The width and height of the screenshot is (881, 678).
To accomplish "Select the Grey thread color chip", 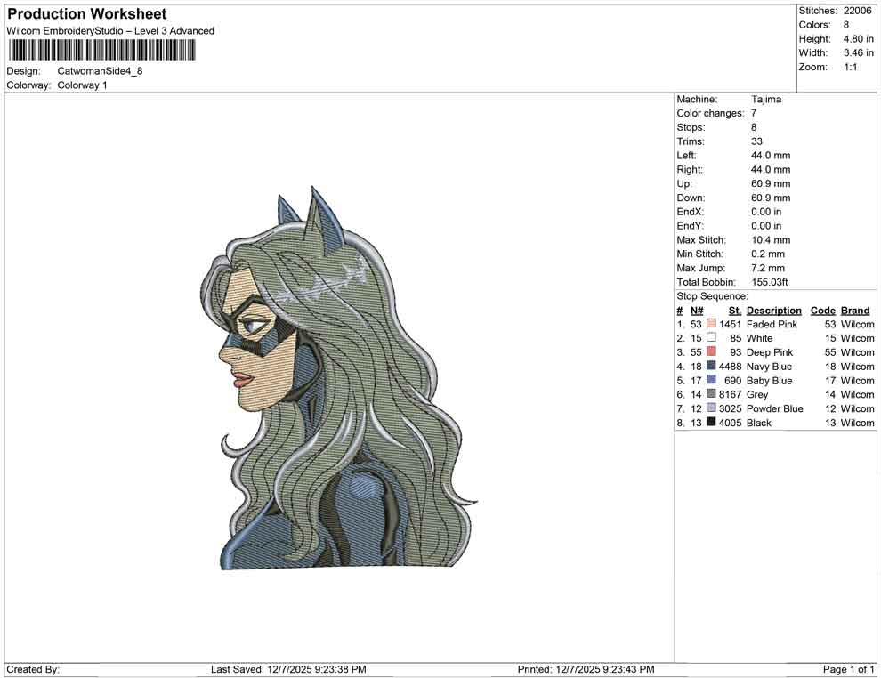I will [x=710, y=394].
